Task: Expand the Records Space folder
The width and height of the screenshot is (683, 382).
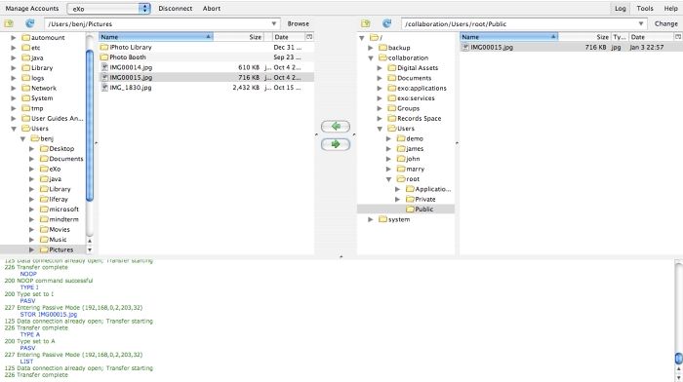Action: tap(380, 118)
